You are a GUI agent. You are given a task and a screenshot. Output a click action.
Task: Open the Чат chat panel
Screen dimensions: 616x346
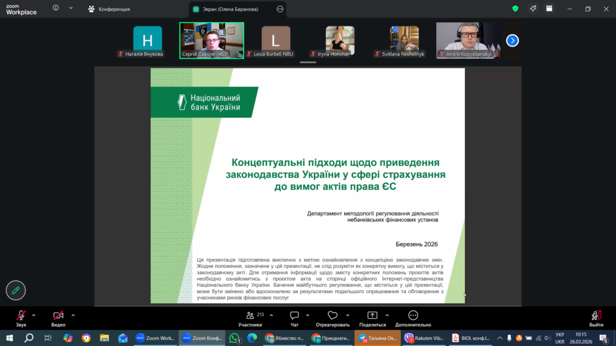[294, 315]
